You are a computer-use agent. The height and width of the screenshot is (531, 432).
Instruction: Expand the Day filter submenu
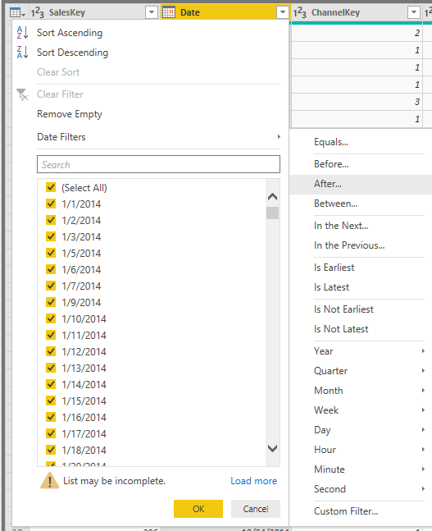[423, 430]
